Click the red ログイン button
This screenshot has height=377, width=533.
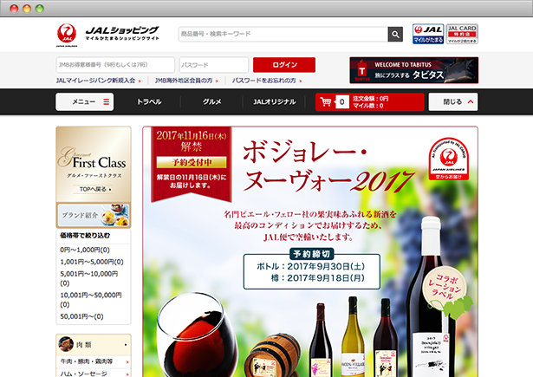(284, 65)
